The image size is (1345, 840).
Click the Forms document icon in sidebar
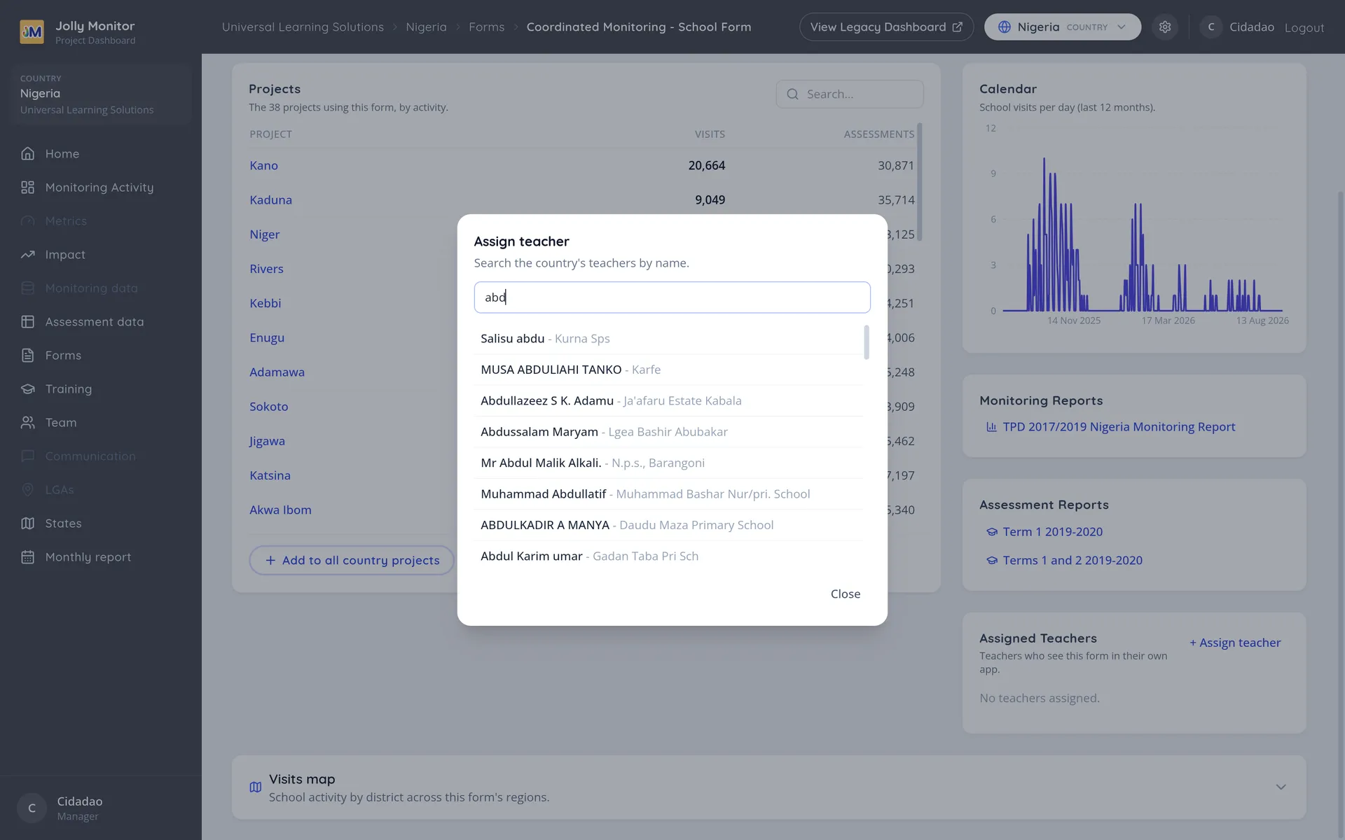tap(28, 356)
